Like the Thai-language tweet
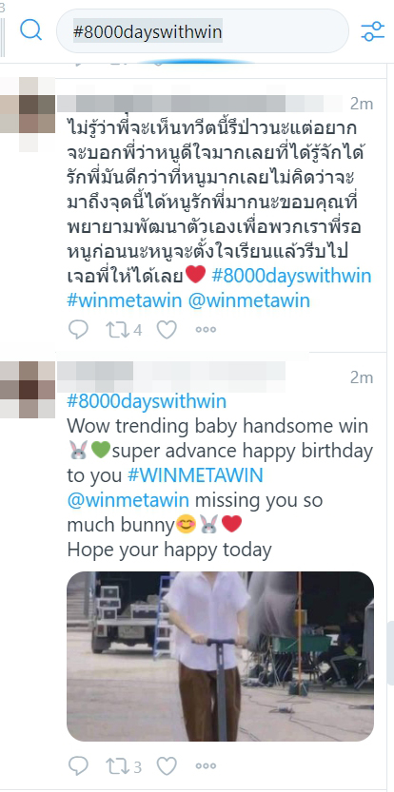 click(x=167, y=329)
